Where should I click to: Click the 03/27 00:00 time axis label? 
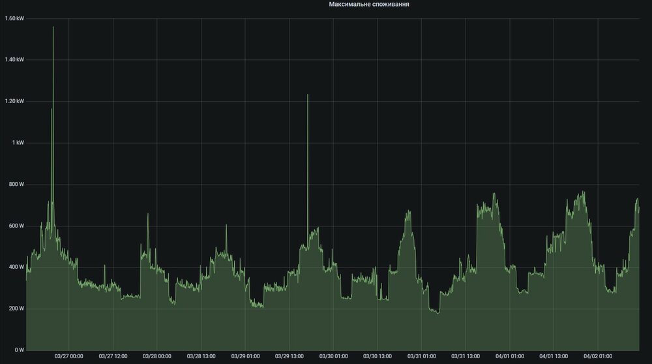click(69, 356)
